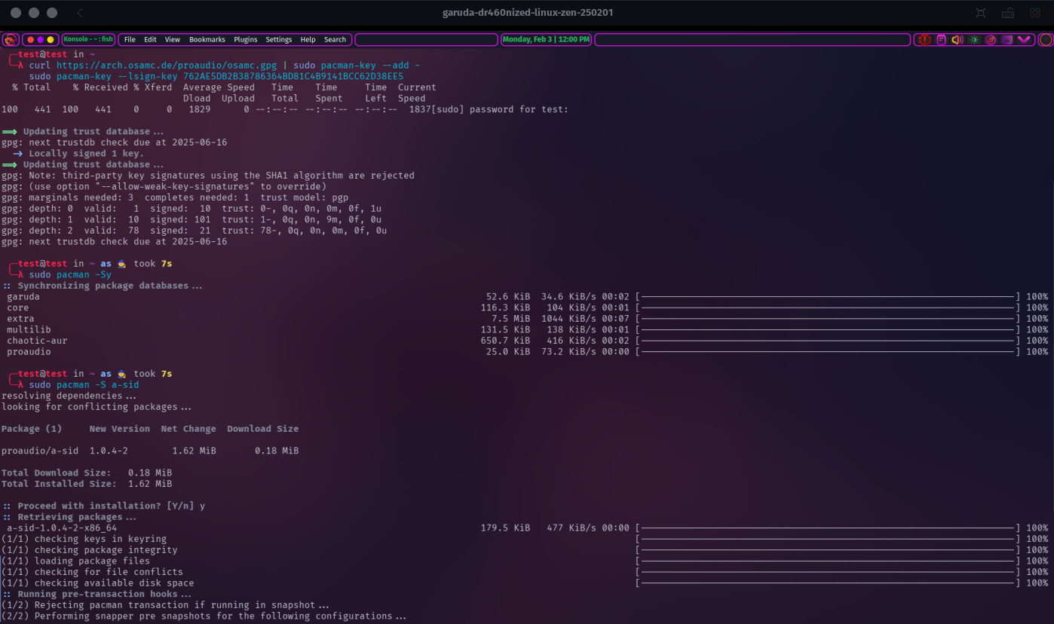Click the red alert notification tray icon
Screen dimensions: 1054x624
click(x=924, y=40)
